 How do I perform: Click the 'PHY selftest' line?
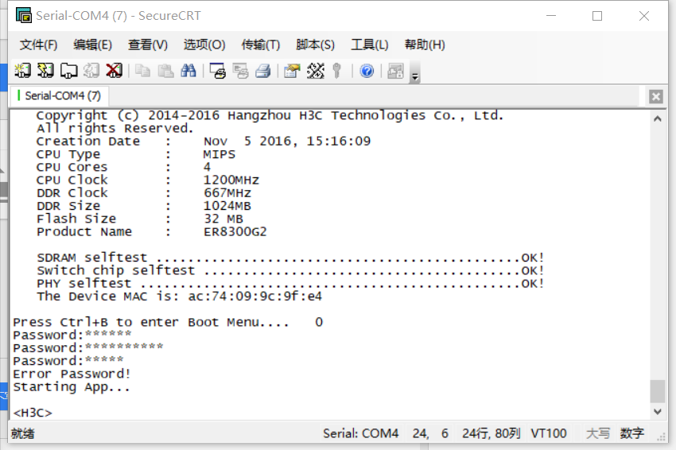point(290,283)
